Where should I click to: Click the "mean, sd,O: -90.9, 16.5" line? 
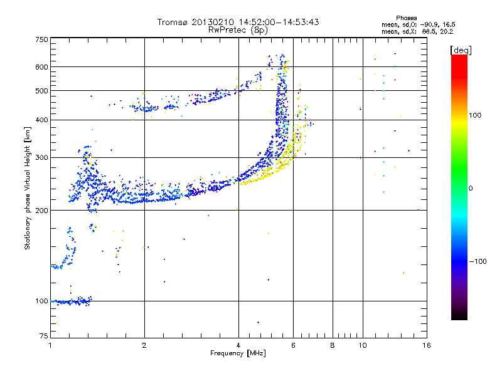[x=418, y=24]
